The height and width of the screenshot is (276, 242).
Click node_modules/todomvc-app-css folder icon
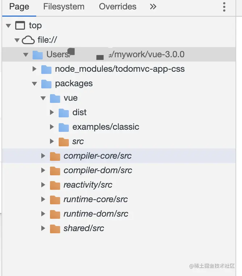click(46, 69)
